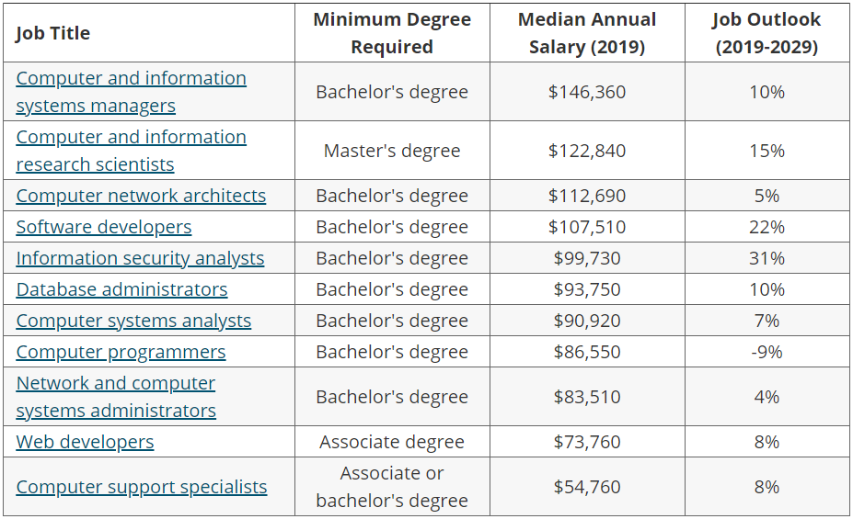Viewport: 853px width, 519px height.
Task: Click the Master's degree cell
Action: click(x=392, y=151)
